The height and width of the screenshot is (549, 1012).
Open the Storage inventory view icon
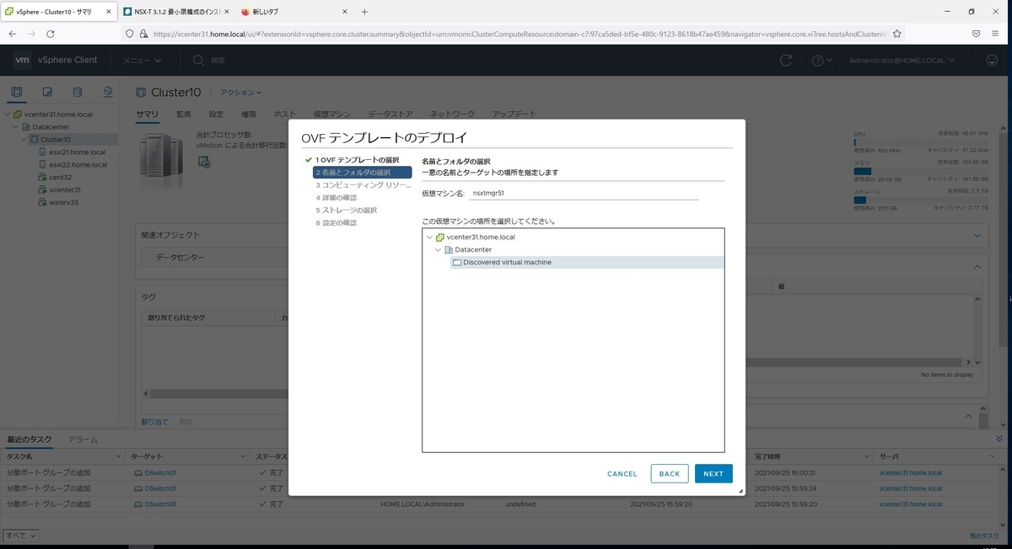(x=78, y=92)
